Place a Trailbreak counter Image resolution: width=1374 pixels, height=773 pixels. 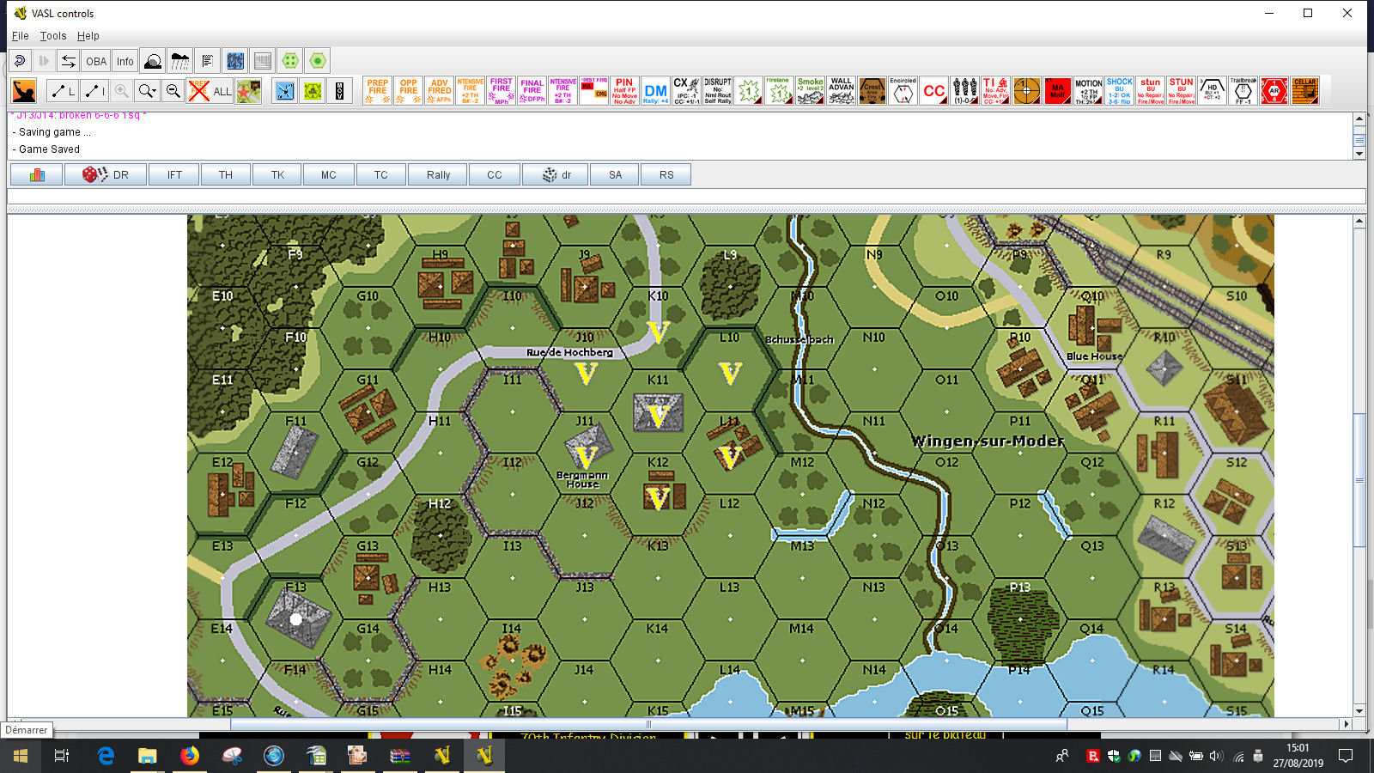click(1243, 91)
